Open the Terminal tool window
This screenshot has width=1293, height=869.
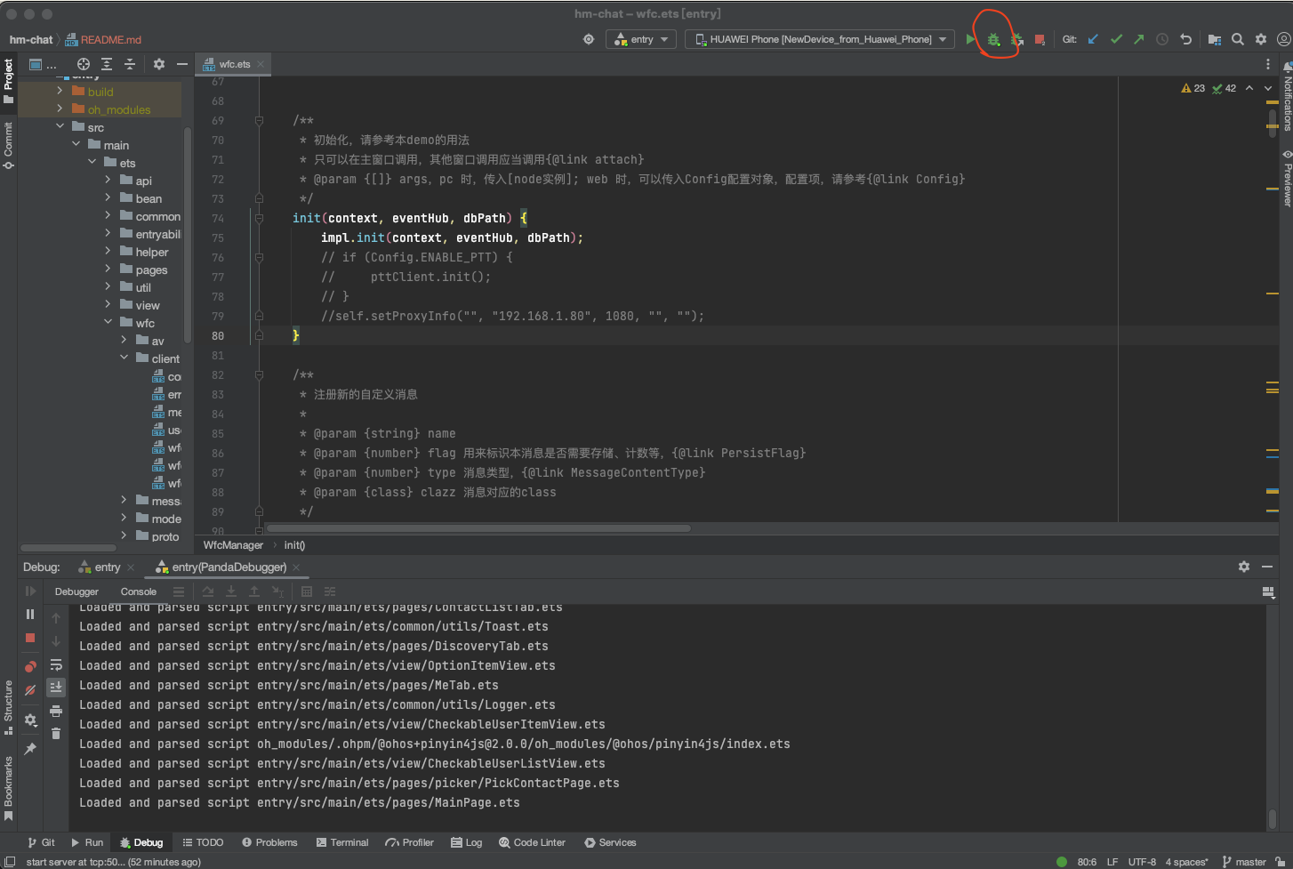point(341,842)
